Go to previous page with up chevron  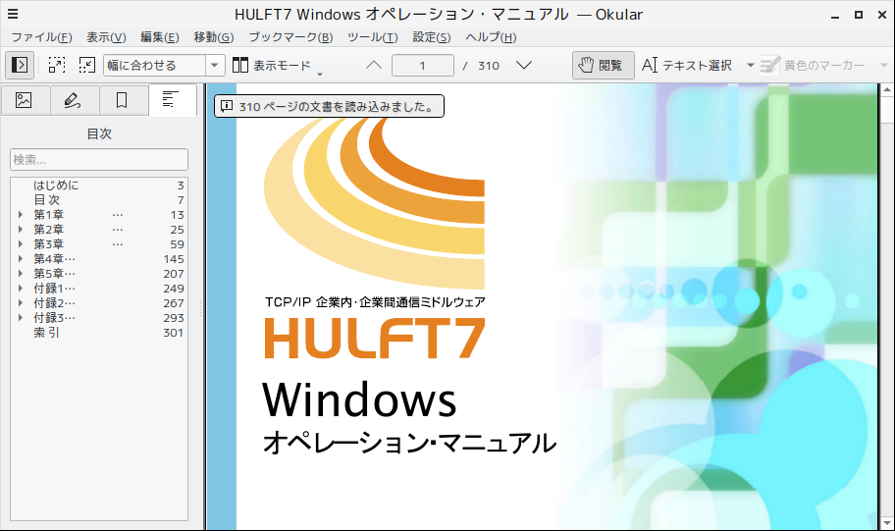pyautogui.click(x=374, y=65)
